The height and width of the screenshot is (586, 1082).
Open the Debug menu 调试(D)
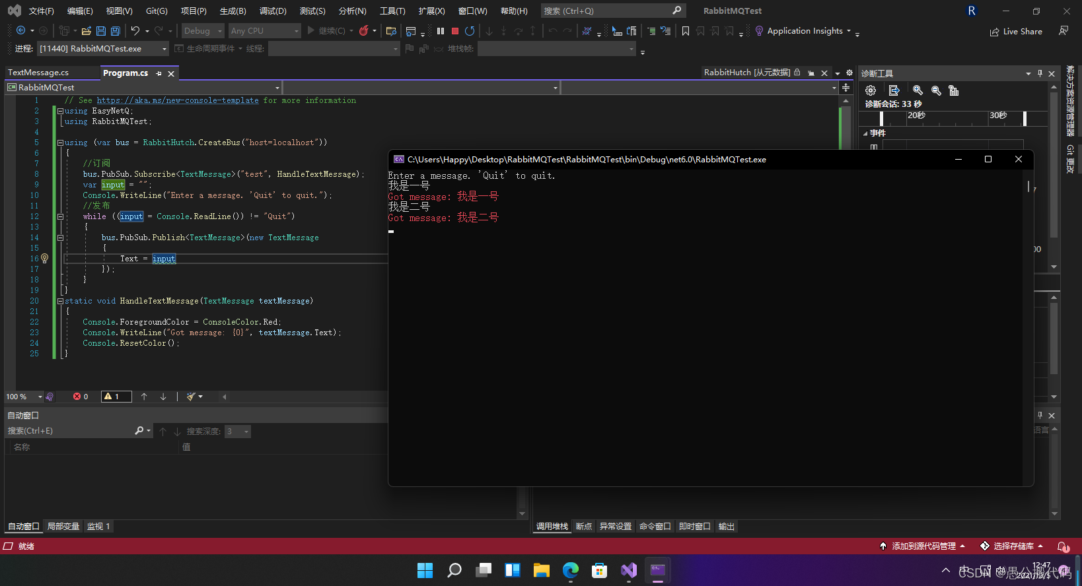pos(273,11)
